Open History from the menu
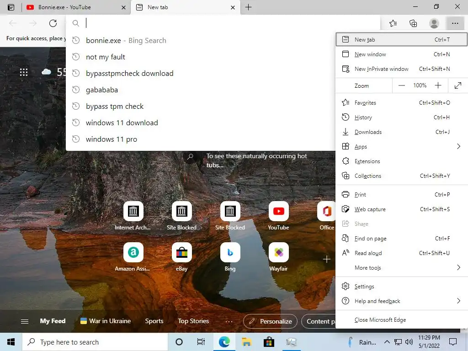 [401, 117]
